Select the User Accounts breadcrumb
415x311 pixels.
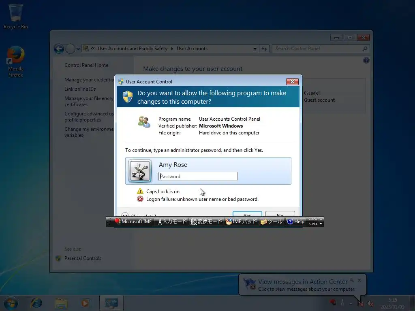point(192,49)
